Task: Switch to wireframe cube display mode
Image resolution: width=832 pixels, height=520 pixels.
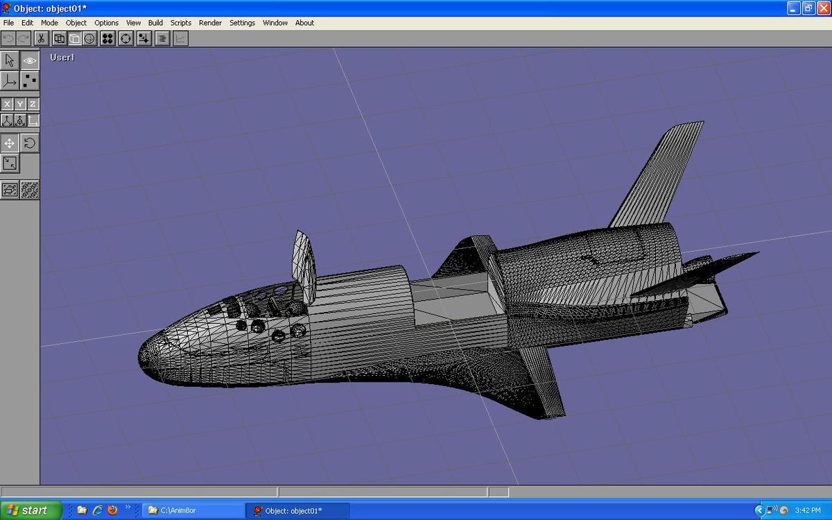Action: (x=59, y=39)
